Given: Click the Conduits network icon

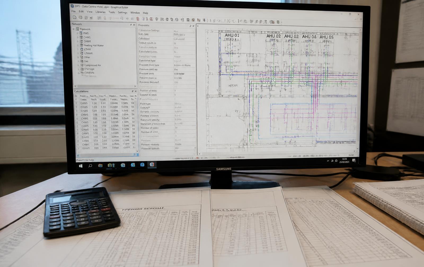Looking at the screenshot, I should point(82,73).
